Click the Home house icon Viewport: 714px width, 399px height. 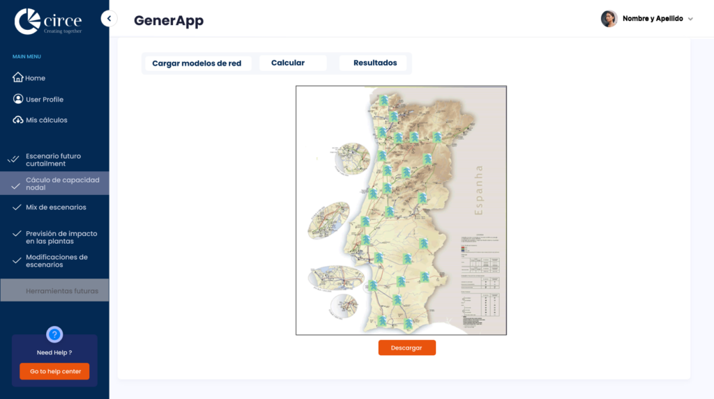[x=18, y=78]
